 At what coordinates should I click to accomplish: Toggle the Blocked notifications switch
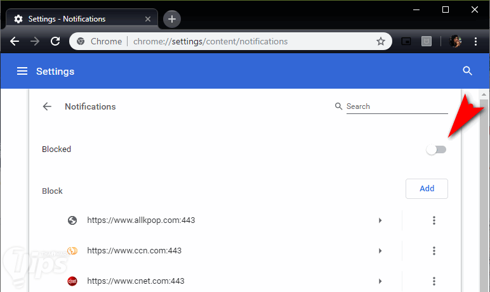(x=436, y=149)
